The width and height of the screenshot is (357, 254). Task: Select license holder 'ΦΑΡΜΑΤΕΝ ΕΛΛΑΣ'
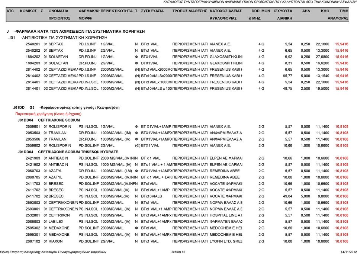[x=226, y=221]
